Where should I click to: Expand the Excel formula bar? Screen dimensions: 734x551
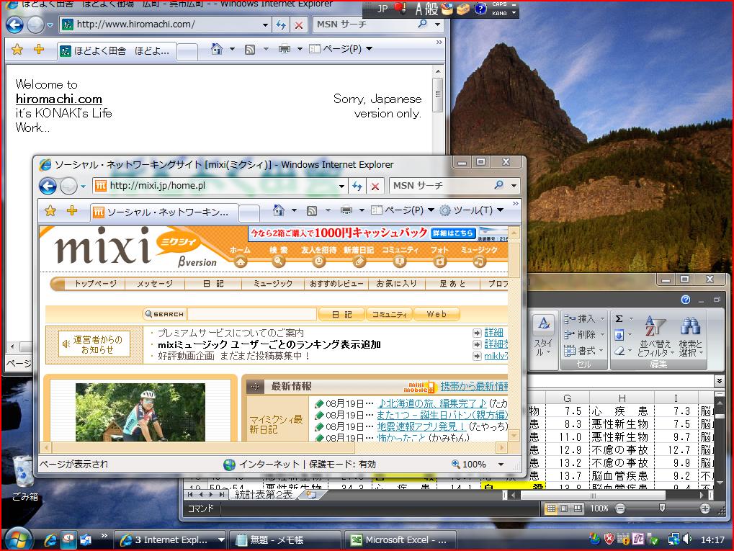719,381
